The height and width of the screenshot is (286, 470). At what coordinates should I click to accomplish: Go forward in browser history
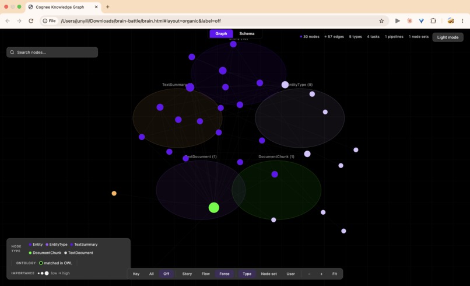click(19, 20)
